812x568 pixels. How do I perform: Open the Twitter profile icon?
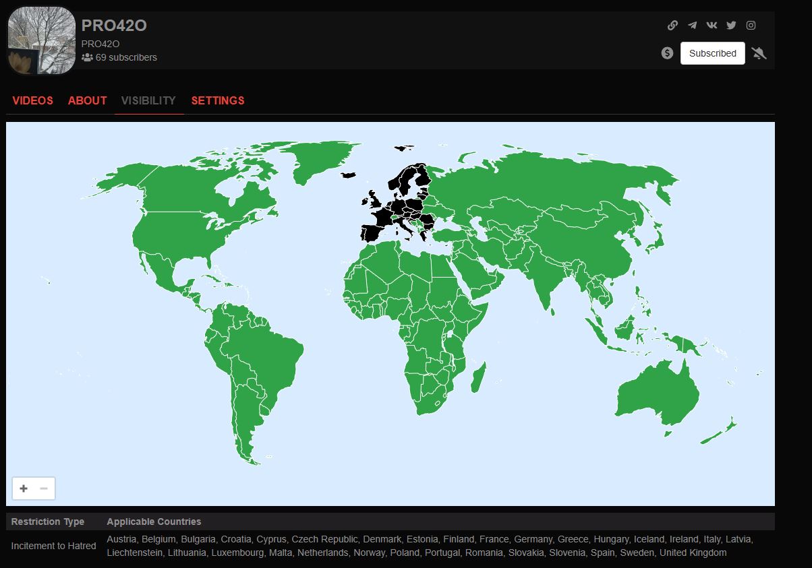point(731,26)
